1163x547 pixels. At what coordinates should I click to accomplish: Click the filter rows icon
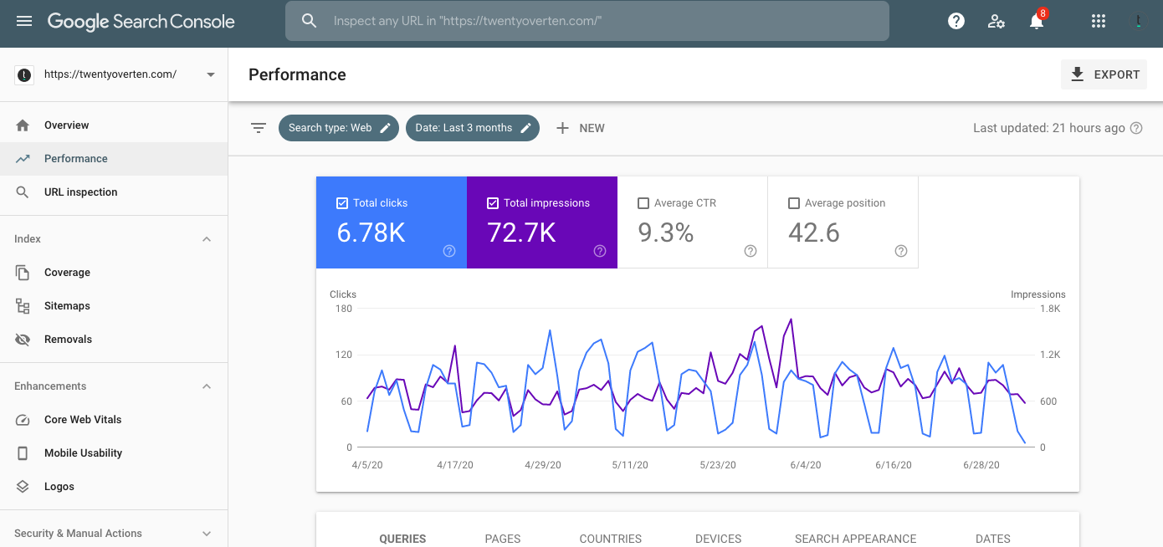click(x=259, y=128)
